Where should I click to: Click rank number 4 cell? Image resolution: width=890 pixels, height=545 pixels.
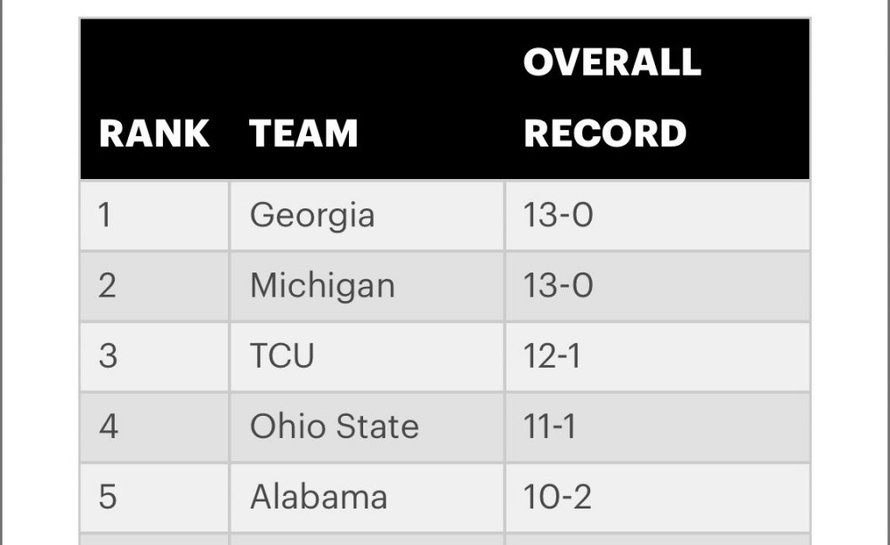[108, 427]
